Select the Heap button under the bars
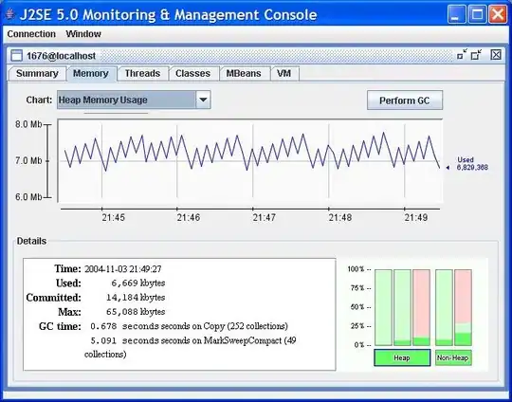 402,357
